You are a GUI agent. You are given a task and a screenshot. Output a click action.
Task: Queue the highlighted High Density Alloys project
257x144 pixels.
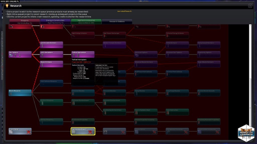(83, 131)
